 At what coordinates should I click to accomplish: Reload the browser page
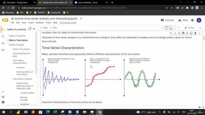pos(13,8)
